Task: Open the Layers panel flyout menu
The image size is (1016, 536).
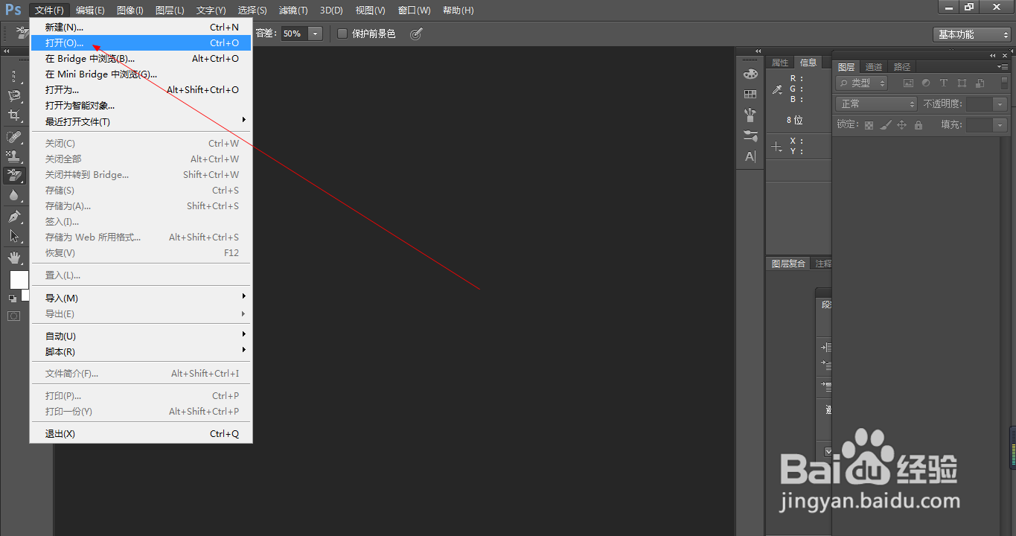Action: point(1002,67)
